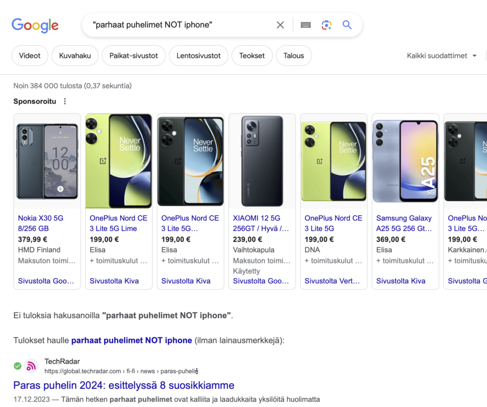Open the three-dot menu next to TechRadar URL
Image resolution: width=487 pixels, height=407 pixels.
pyautogui.click(x=196, y=371)
